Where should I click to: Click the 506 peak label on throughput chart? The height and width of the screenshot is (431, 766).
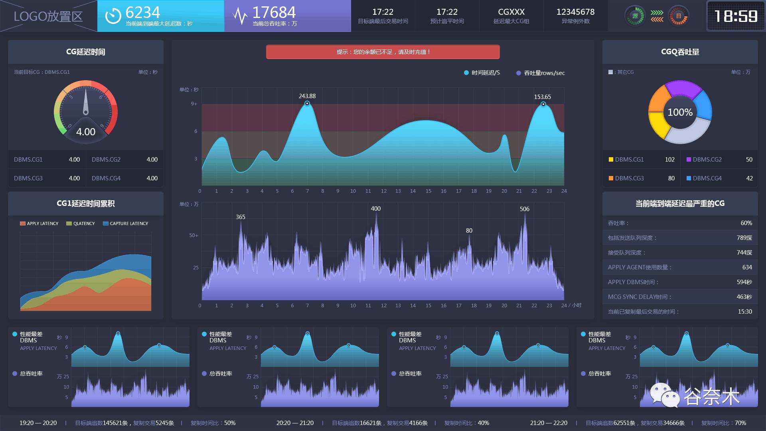525,209
